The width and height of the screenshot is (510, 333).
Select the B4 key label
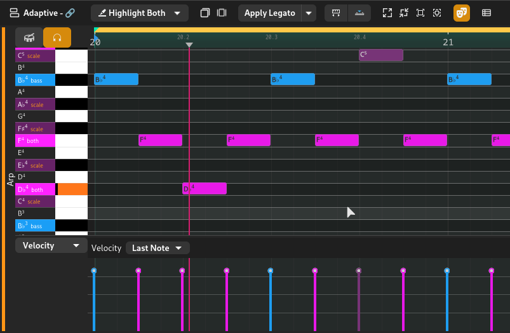click(x=35, y=68)
